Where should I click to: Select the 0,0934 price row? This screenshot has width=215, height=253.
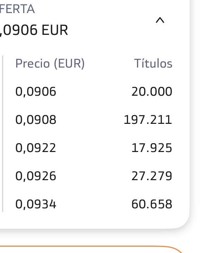(x=94, y=204)
